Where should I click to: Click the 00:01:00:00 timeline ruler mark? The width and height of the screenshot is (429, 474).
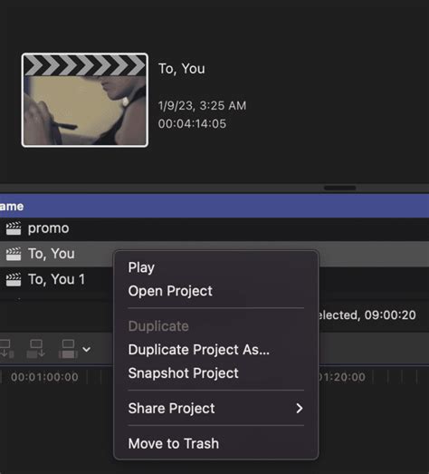point(44,377)
